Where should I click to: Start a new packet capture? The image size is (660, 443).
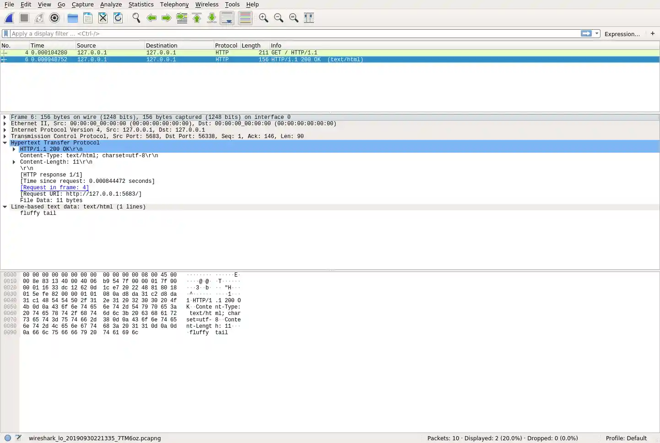coord(8,18)
